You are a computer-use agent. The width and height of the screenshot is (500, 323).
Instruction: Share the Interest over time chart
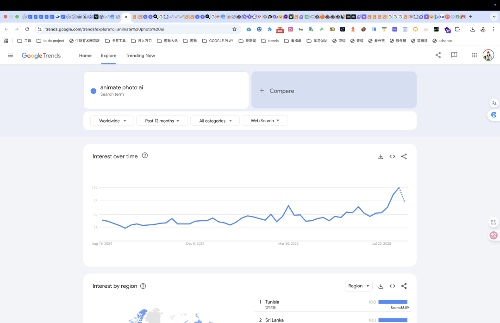[x=404, y=156]
